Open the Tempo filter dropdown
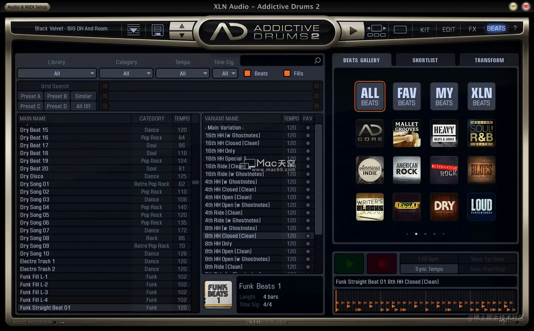This screenshot has width=534, height=331. [183, 73]
